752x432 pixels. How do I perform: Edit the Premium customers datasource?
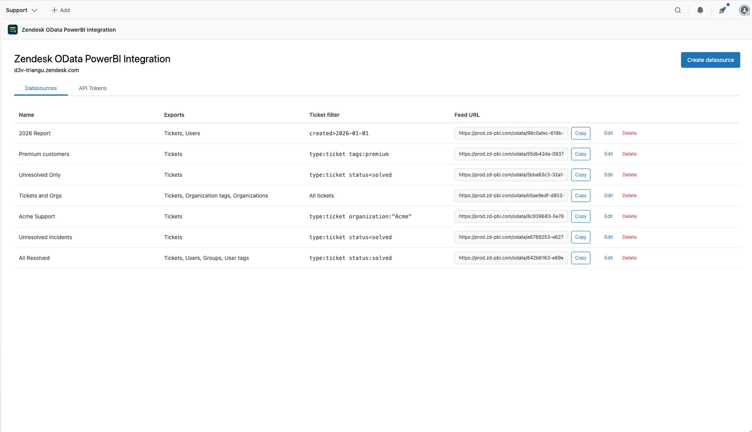tap(609, 154)
